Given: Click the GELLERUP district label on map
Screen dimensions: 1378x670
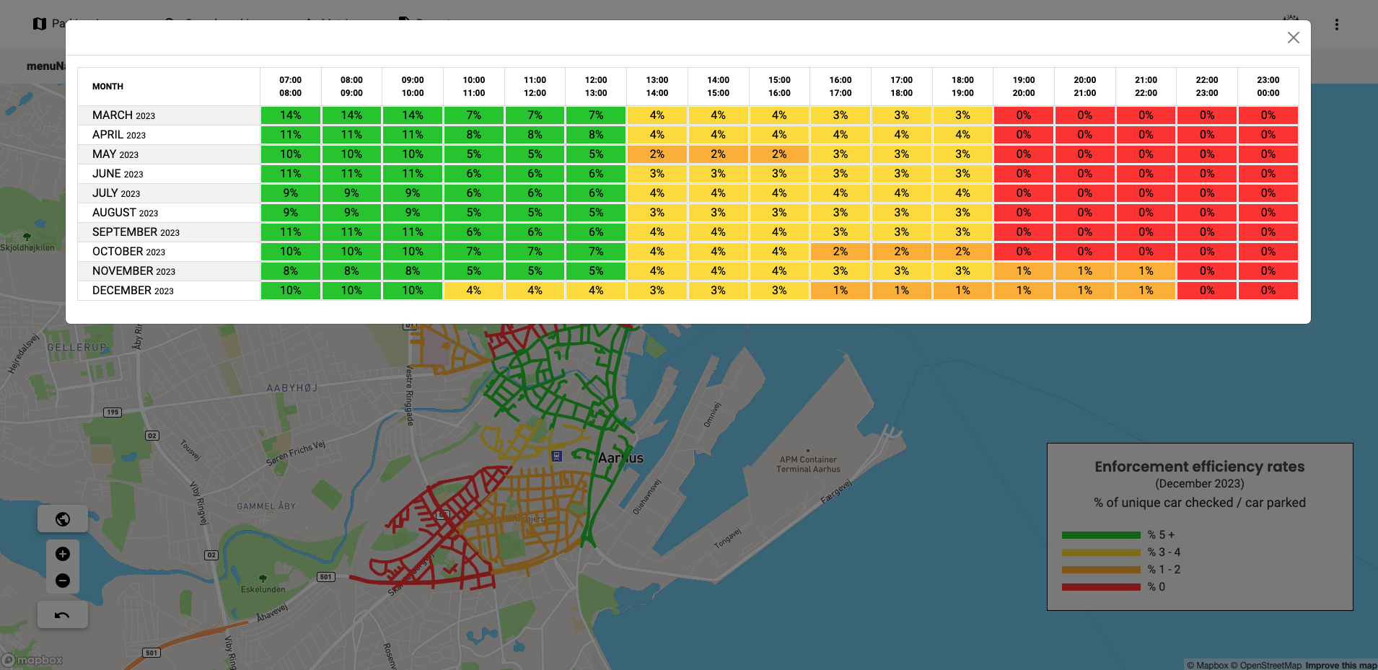Looking at the screenshot, I should tap(77, 348).
